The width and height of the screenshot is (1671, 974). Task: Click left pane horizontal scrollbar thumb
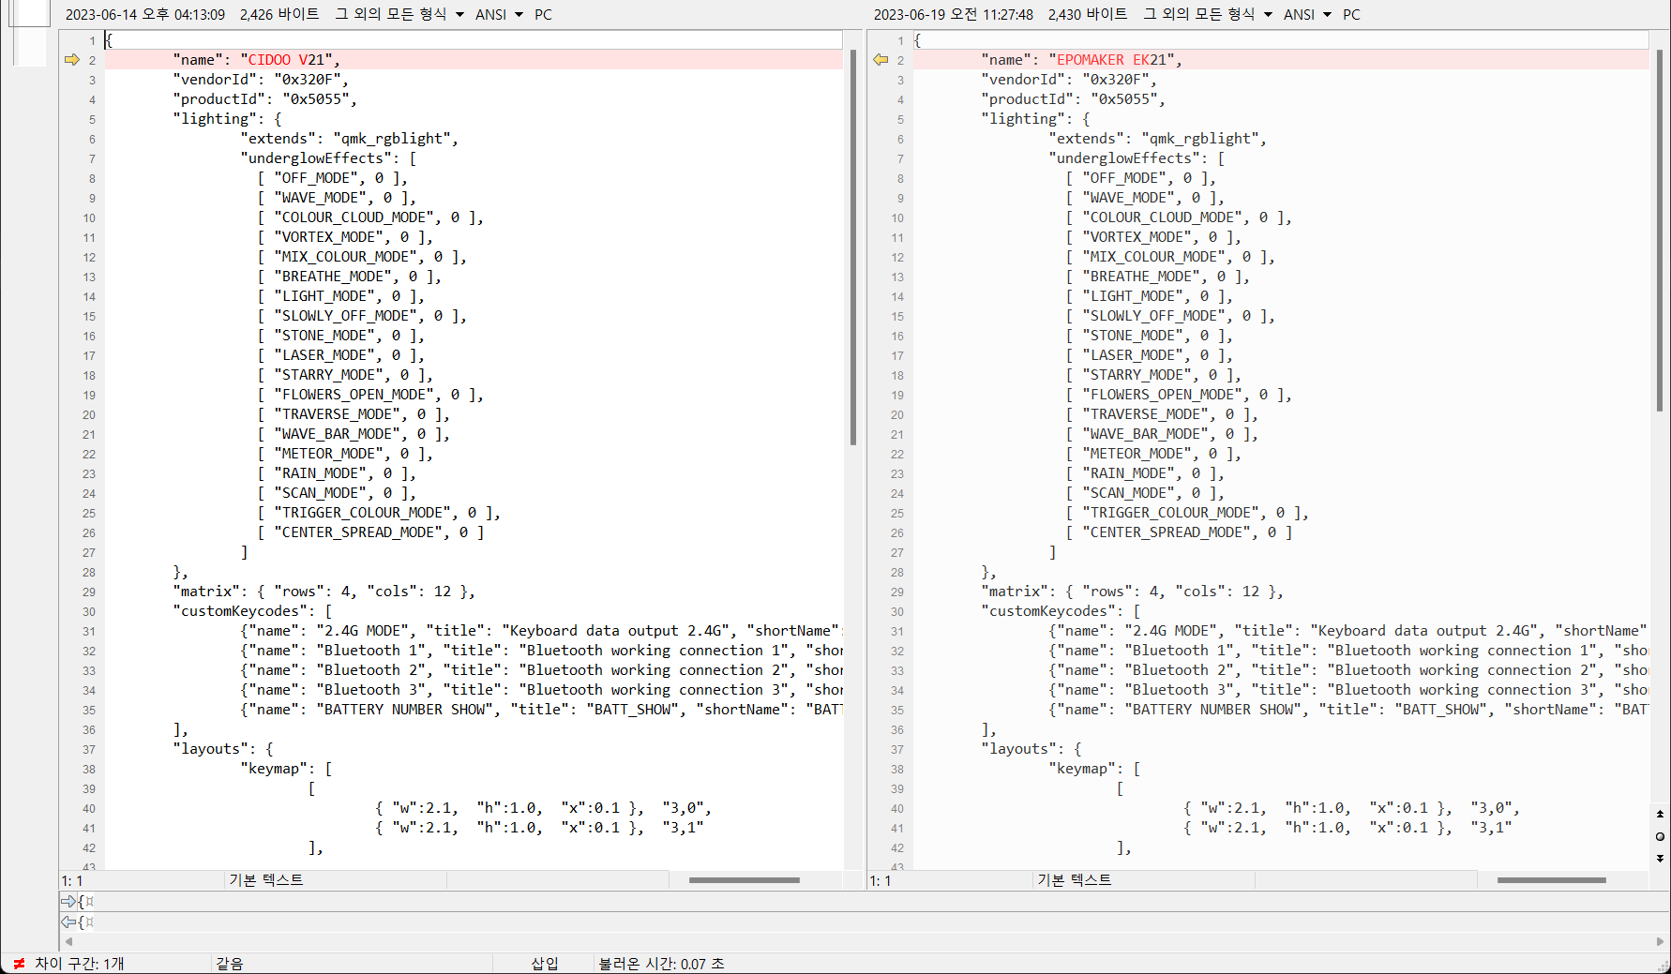coord(744,880)
